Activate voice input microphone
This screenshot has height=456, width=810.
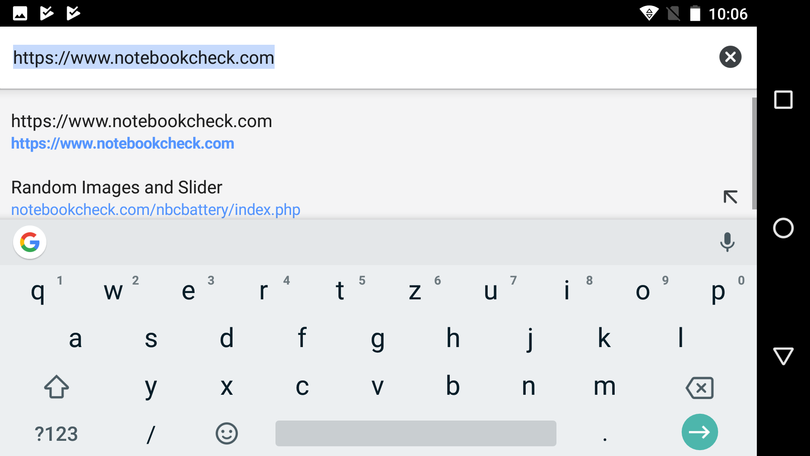point(727,242)
